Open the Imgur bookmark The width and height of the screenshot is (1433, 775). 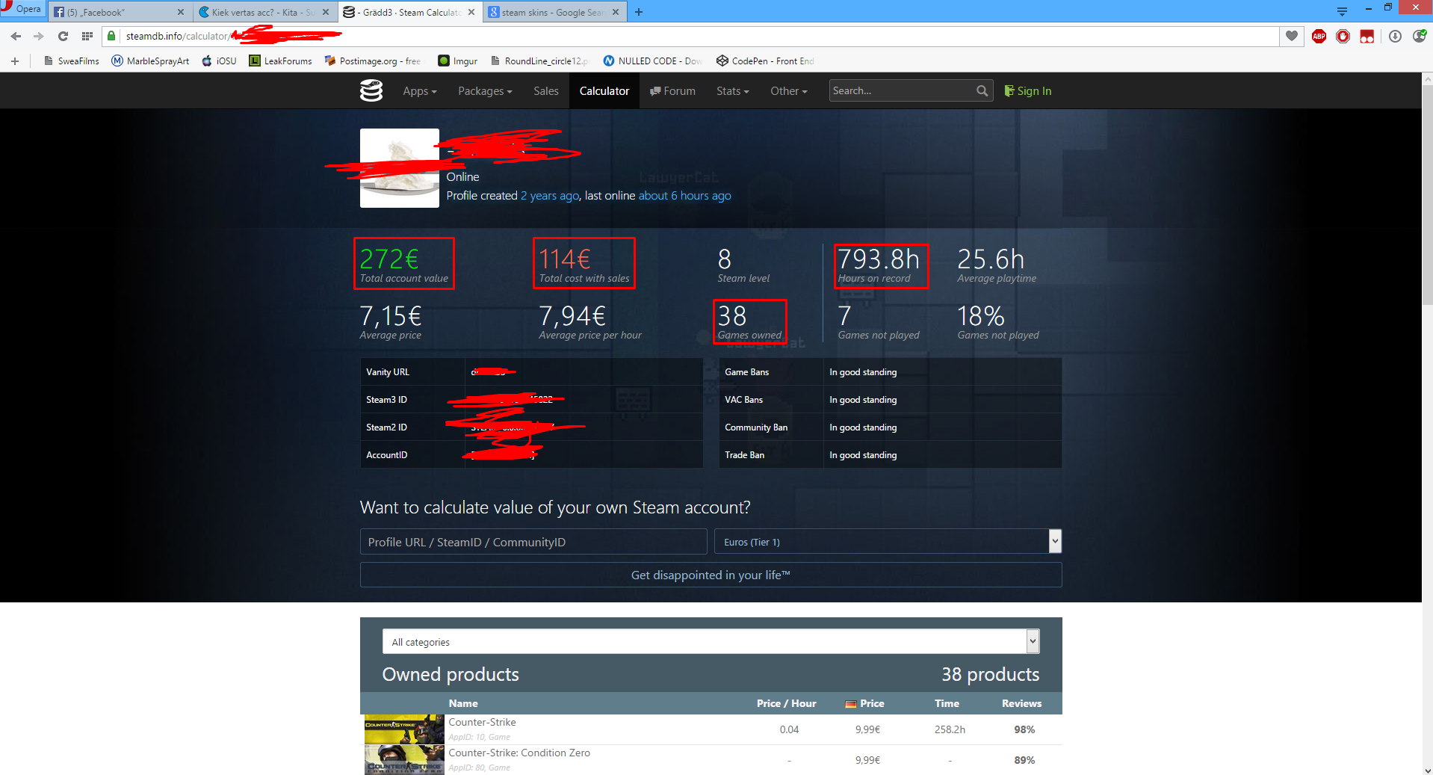coord(457,61)
